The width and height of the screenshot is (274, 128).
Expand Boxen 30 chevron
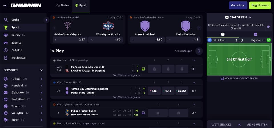pos(41,120)
